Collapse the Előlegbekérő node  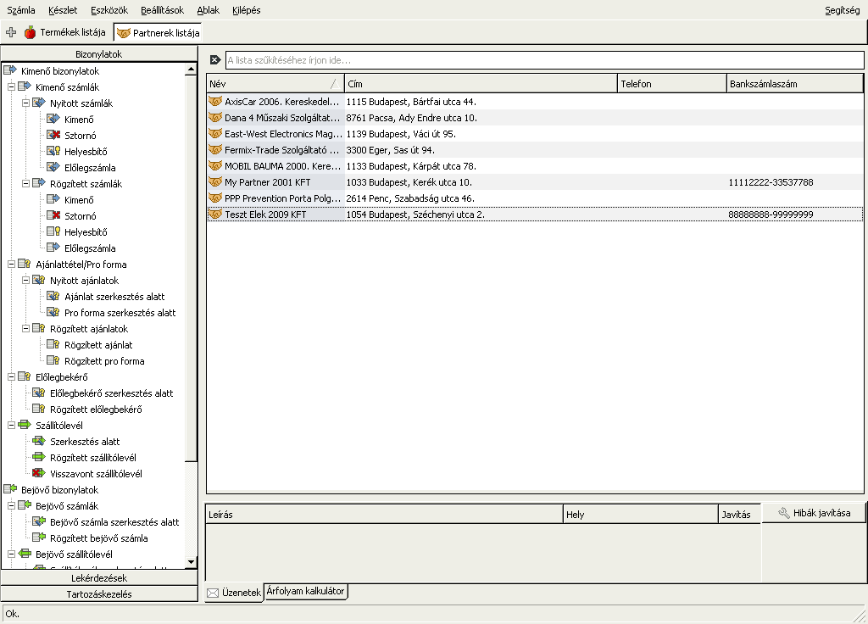coord(11,376)
